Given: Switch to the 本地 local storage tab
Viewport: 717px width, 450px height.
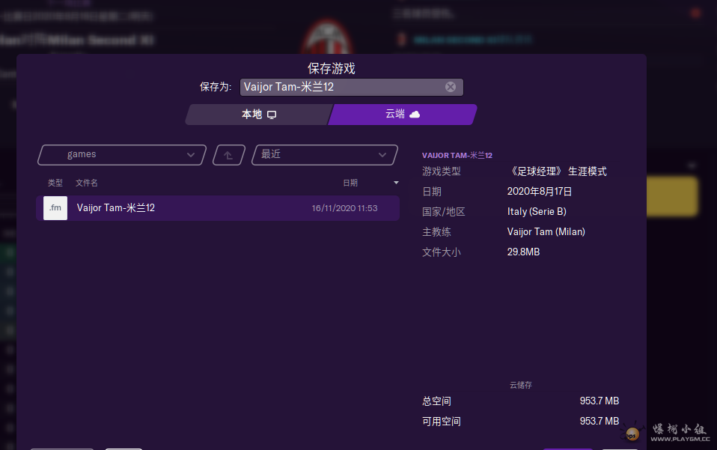Looking at the screenshot, I should [x=259, y=115].
